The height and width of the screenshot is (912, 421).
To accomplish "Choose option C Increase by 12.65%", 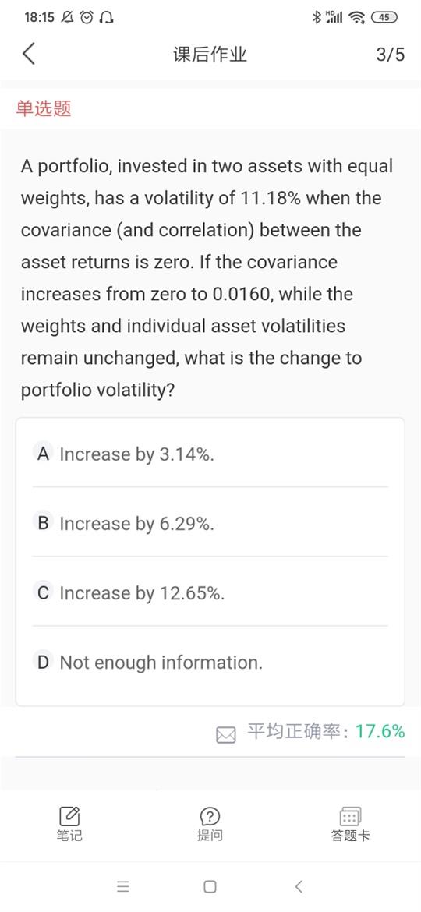I will (x=210, y=592).
